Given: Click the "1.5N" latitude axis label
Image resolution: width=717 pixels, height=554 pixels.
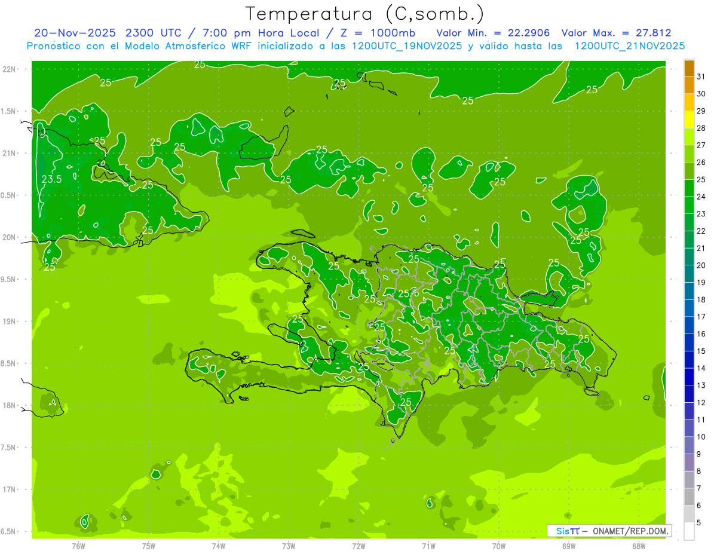Looking at the screenshot, I should 9,111.
